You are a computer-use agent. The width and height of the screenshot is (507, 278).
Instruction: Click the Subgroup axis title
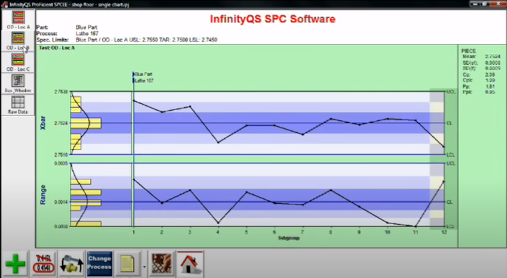[289, 238]
